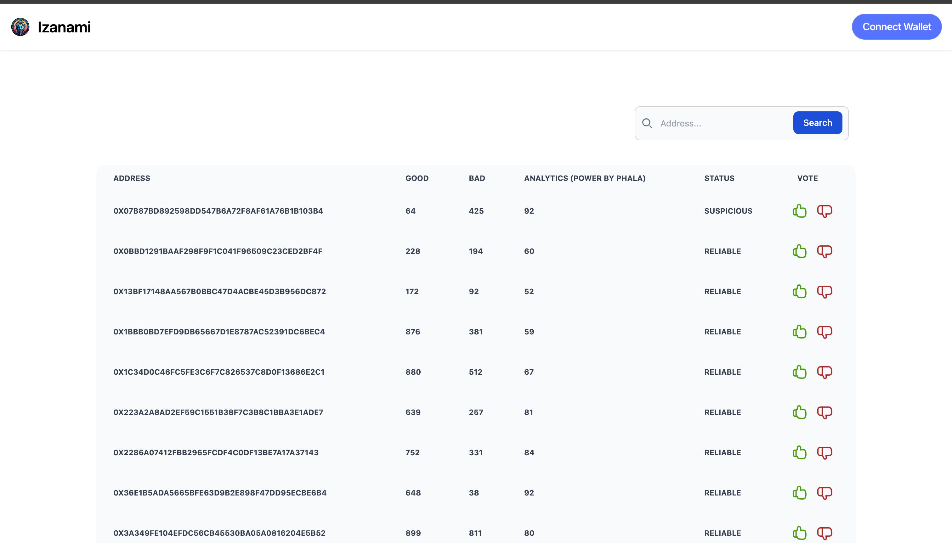Vote good on 0X2286A07412FBB address
The width and height of the screenshot is (952, 543).
click(x=799, y=452)
